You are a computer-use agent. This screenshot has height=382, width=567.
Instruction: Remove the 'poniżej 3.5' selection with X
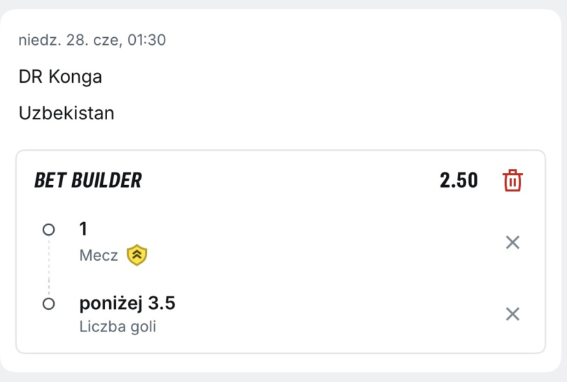(512, 314)
